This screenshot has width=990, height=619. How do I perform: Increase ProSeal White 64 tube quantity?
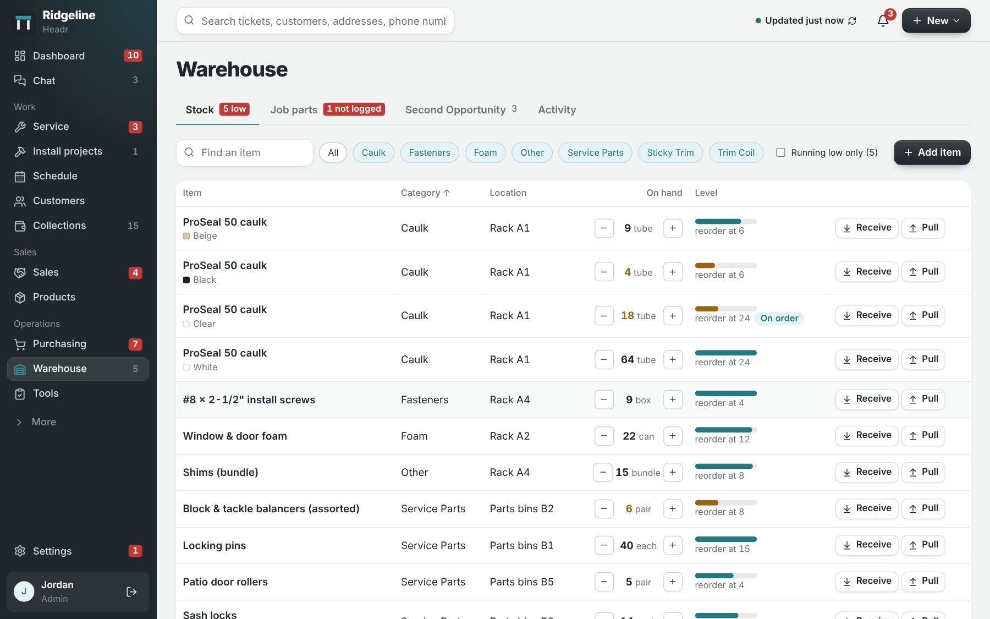click(x=673, y=359)
